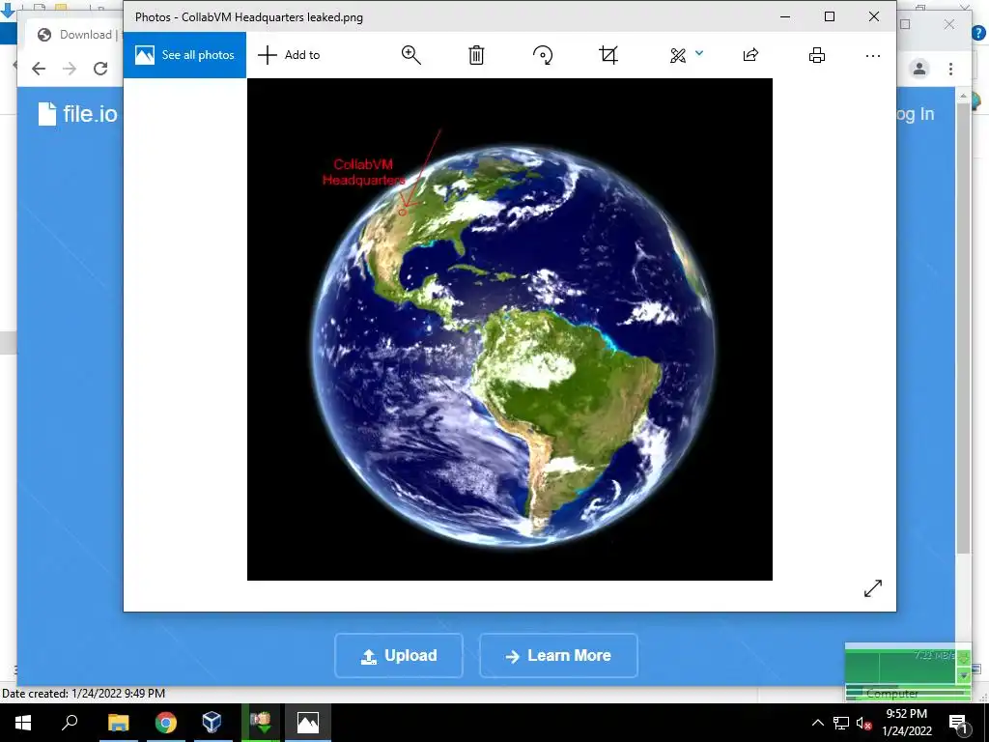Print the photo with the printer icon
The width and height of the screenshot is (989, 742).
[x=817, y=55]
